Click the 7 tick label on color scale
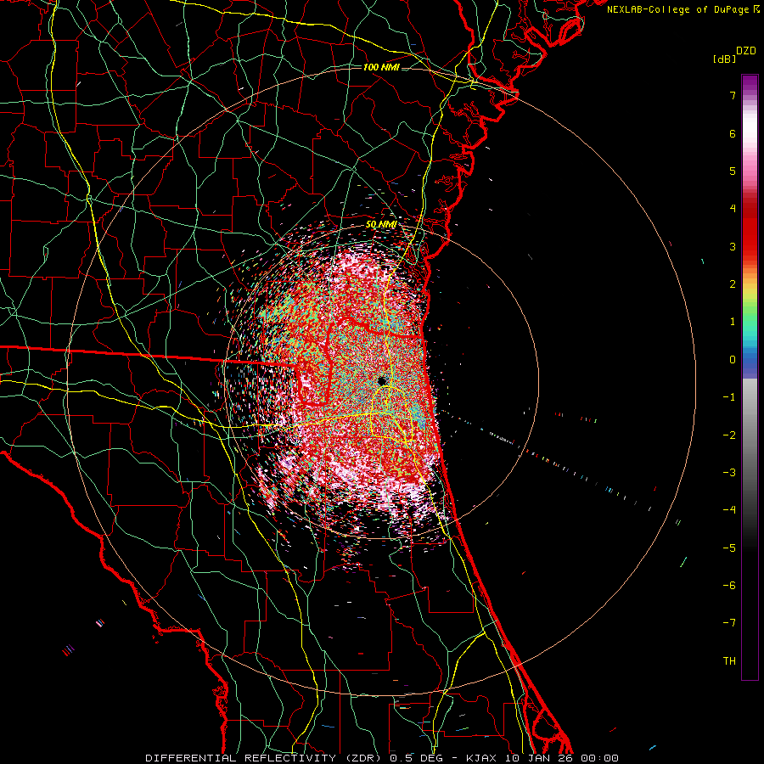 click(733, 95)
